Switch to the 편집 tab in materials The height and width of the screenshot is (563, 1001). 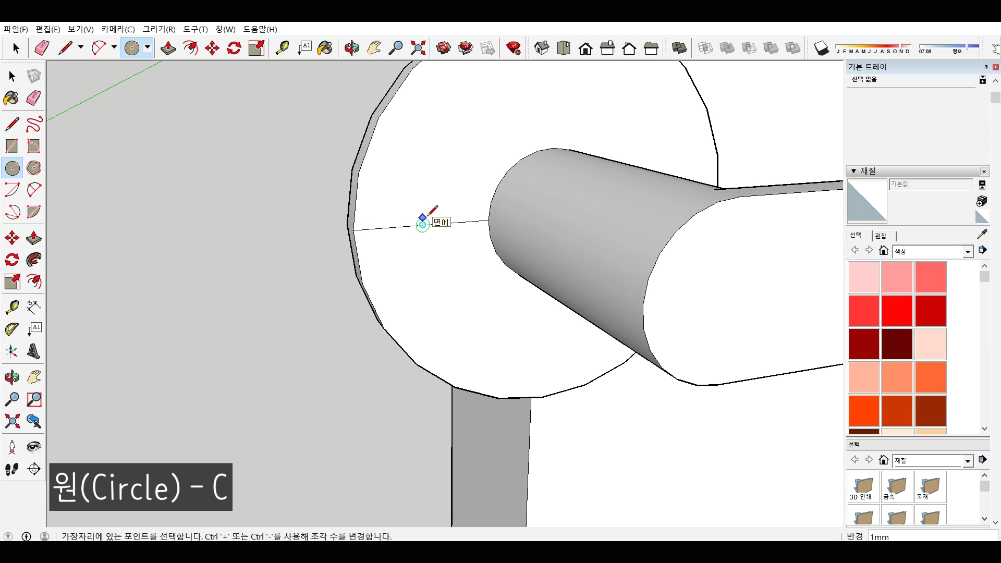coord(881,236)
